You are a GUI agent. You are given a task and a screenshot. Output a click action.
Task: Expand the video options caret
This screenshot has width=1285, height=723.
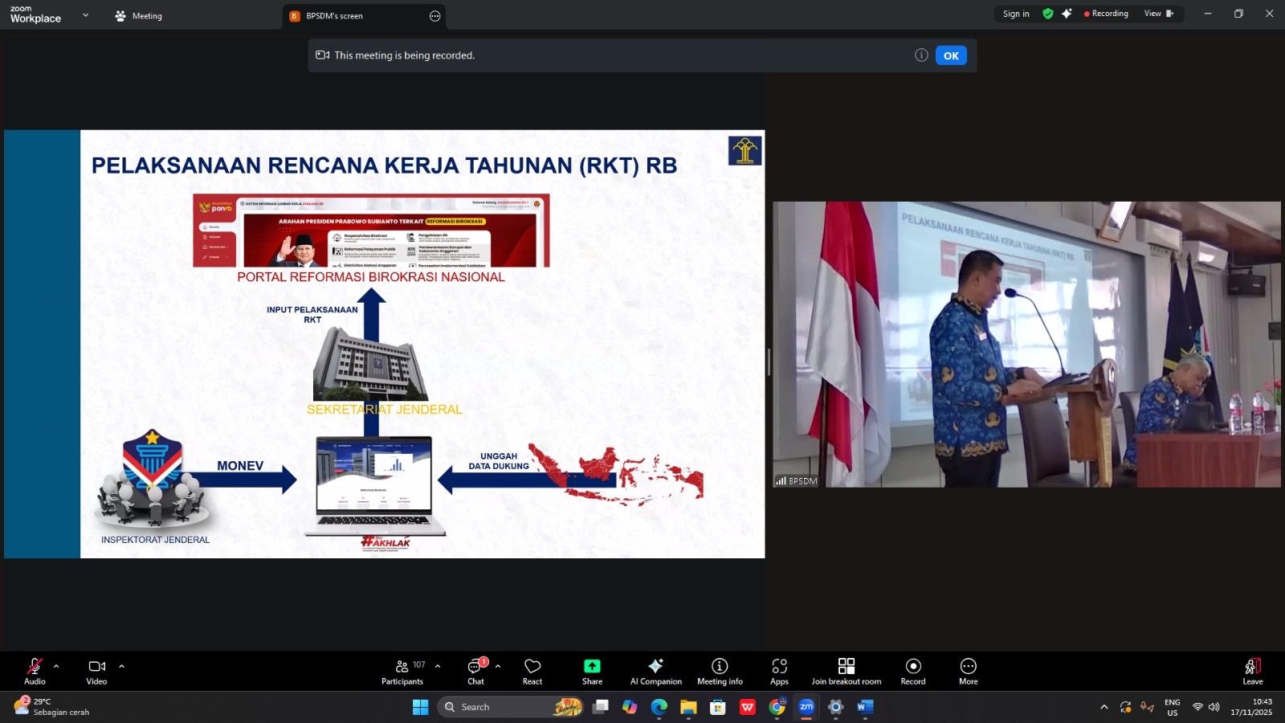click(x=122, y=666)
